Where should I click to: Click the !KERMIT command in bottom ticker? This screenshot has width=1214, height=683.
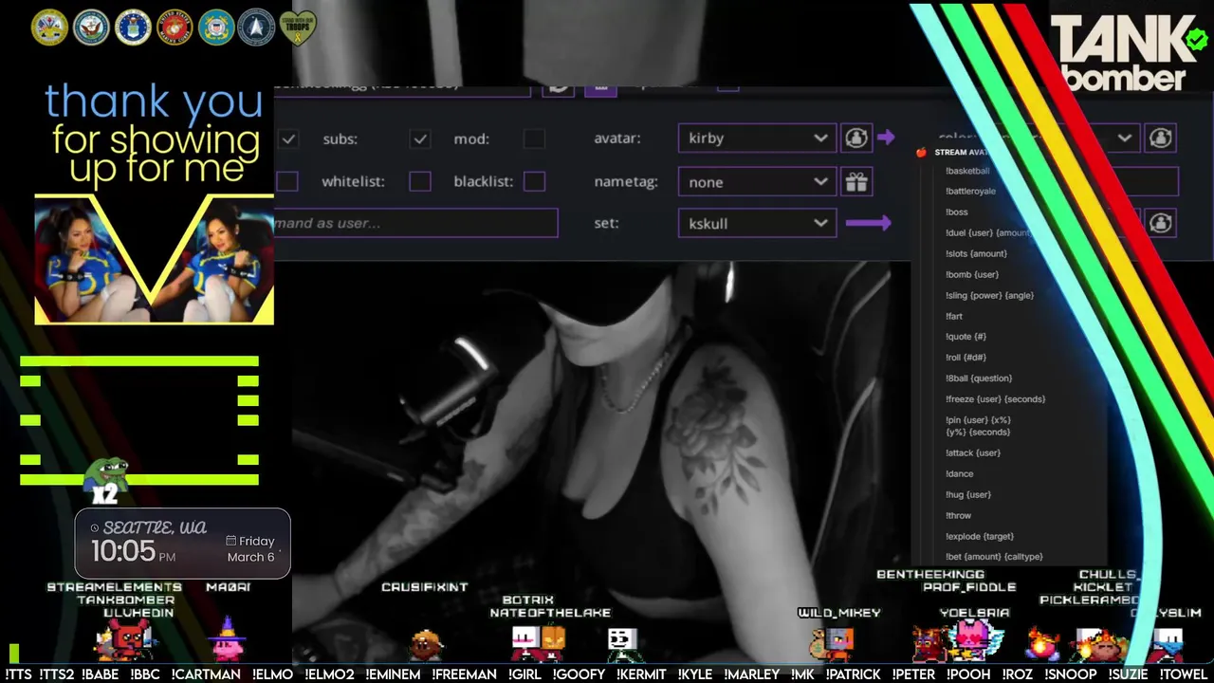click(x=641, y=674)
